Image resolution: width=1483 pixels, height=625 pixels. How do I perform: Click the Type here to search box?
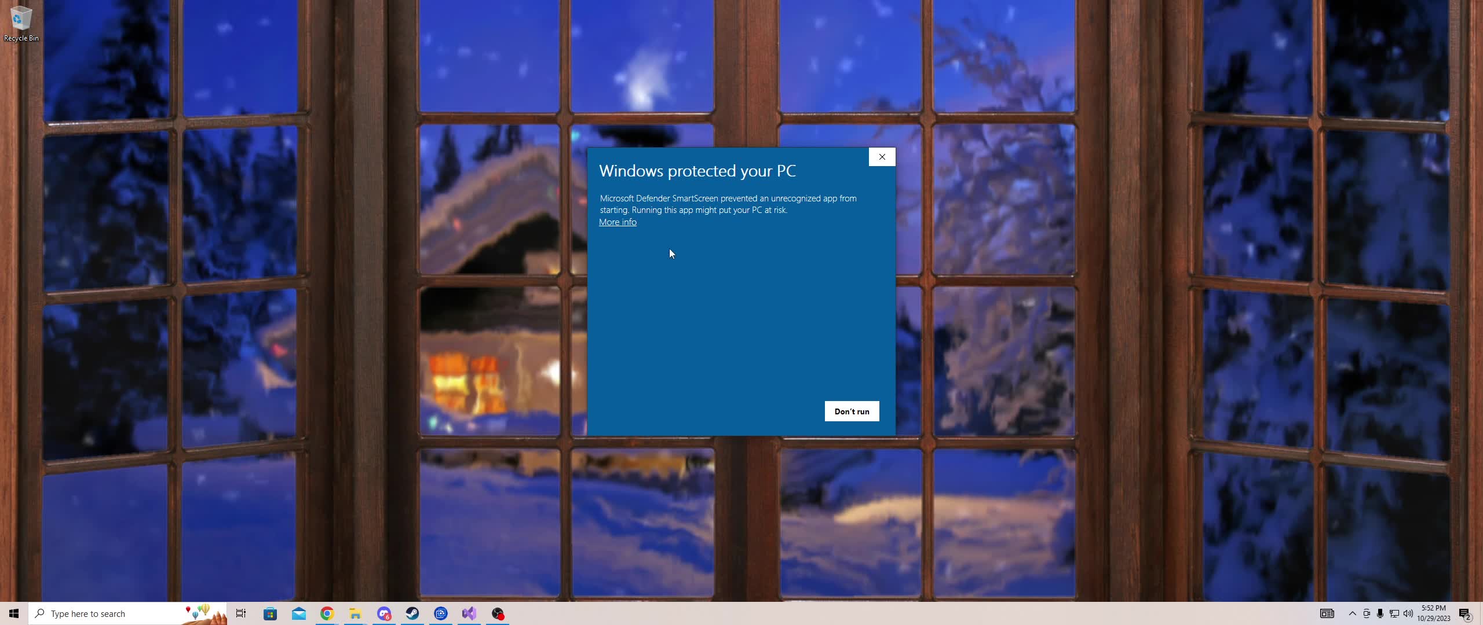click(x=127, y=613)
